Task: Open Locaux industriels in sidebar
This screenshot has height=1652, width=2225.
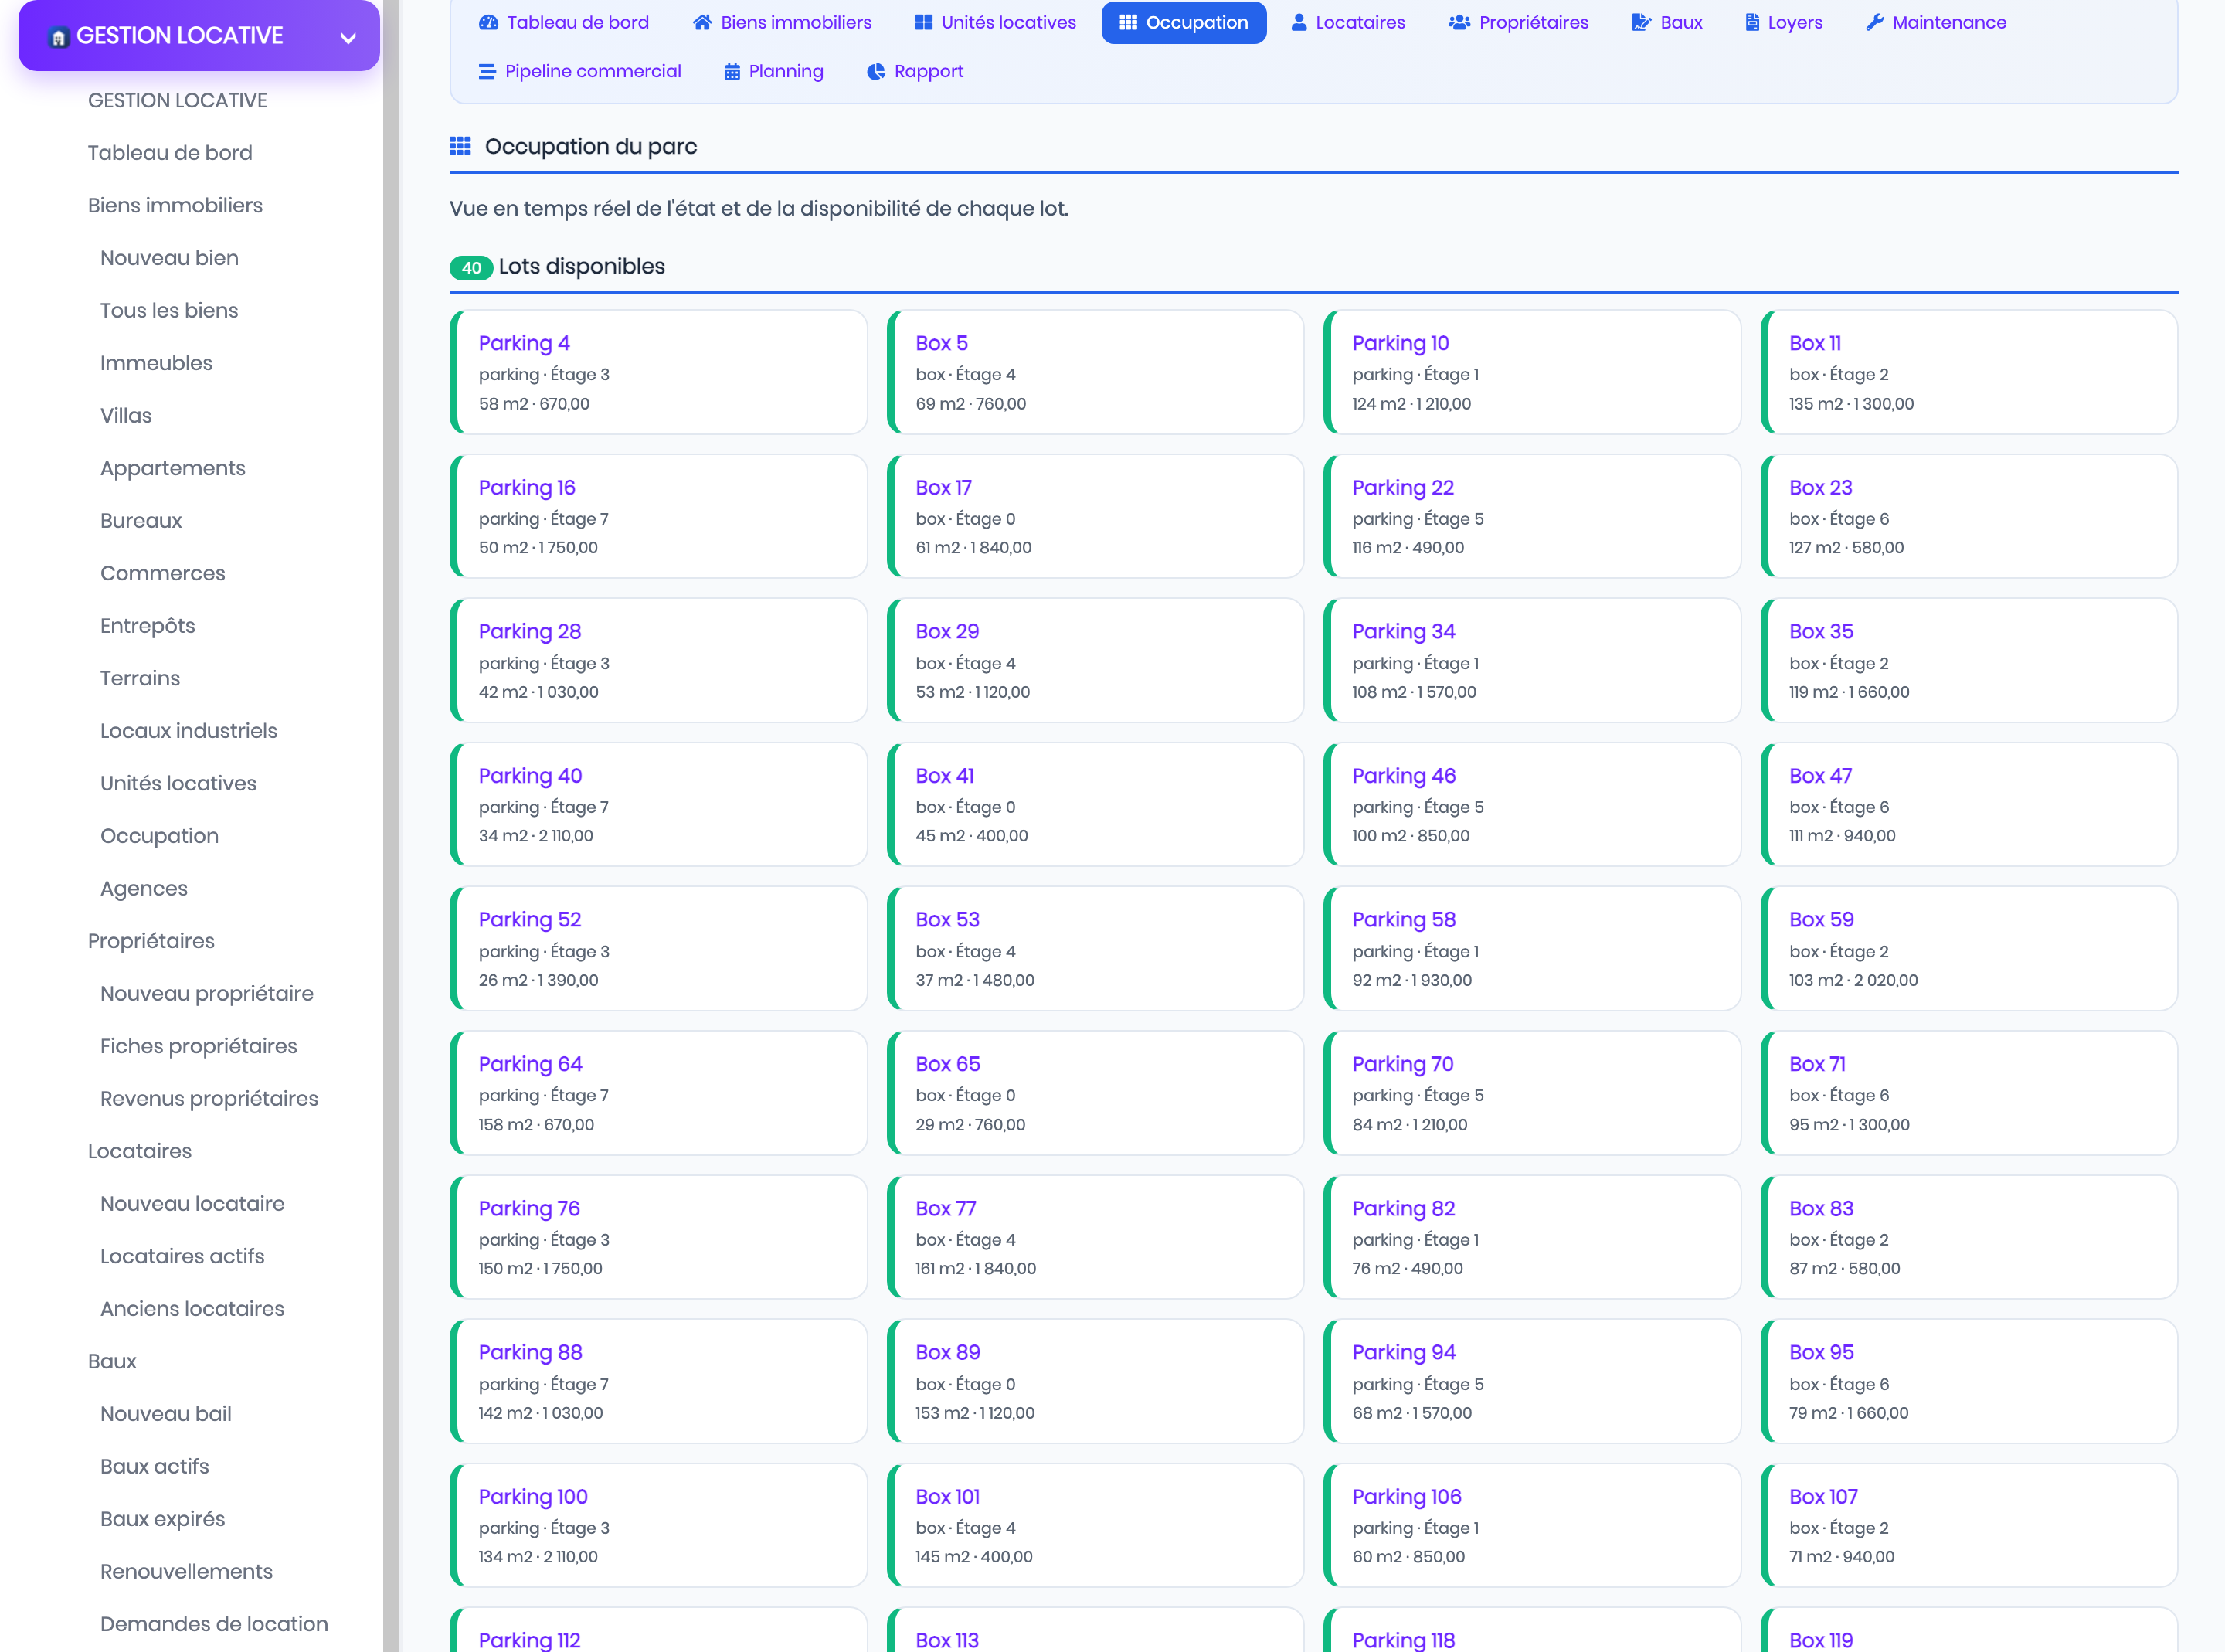Action: click(189, 731)
